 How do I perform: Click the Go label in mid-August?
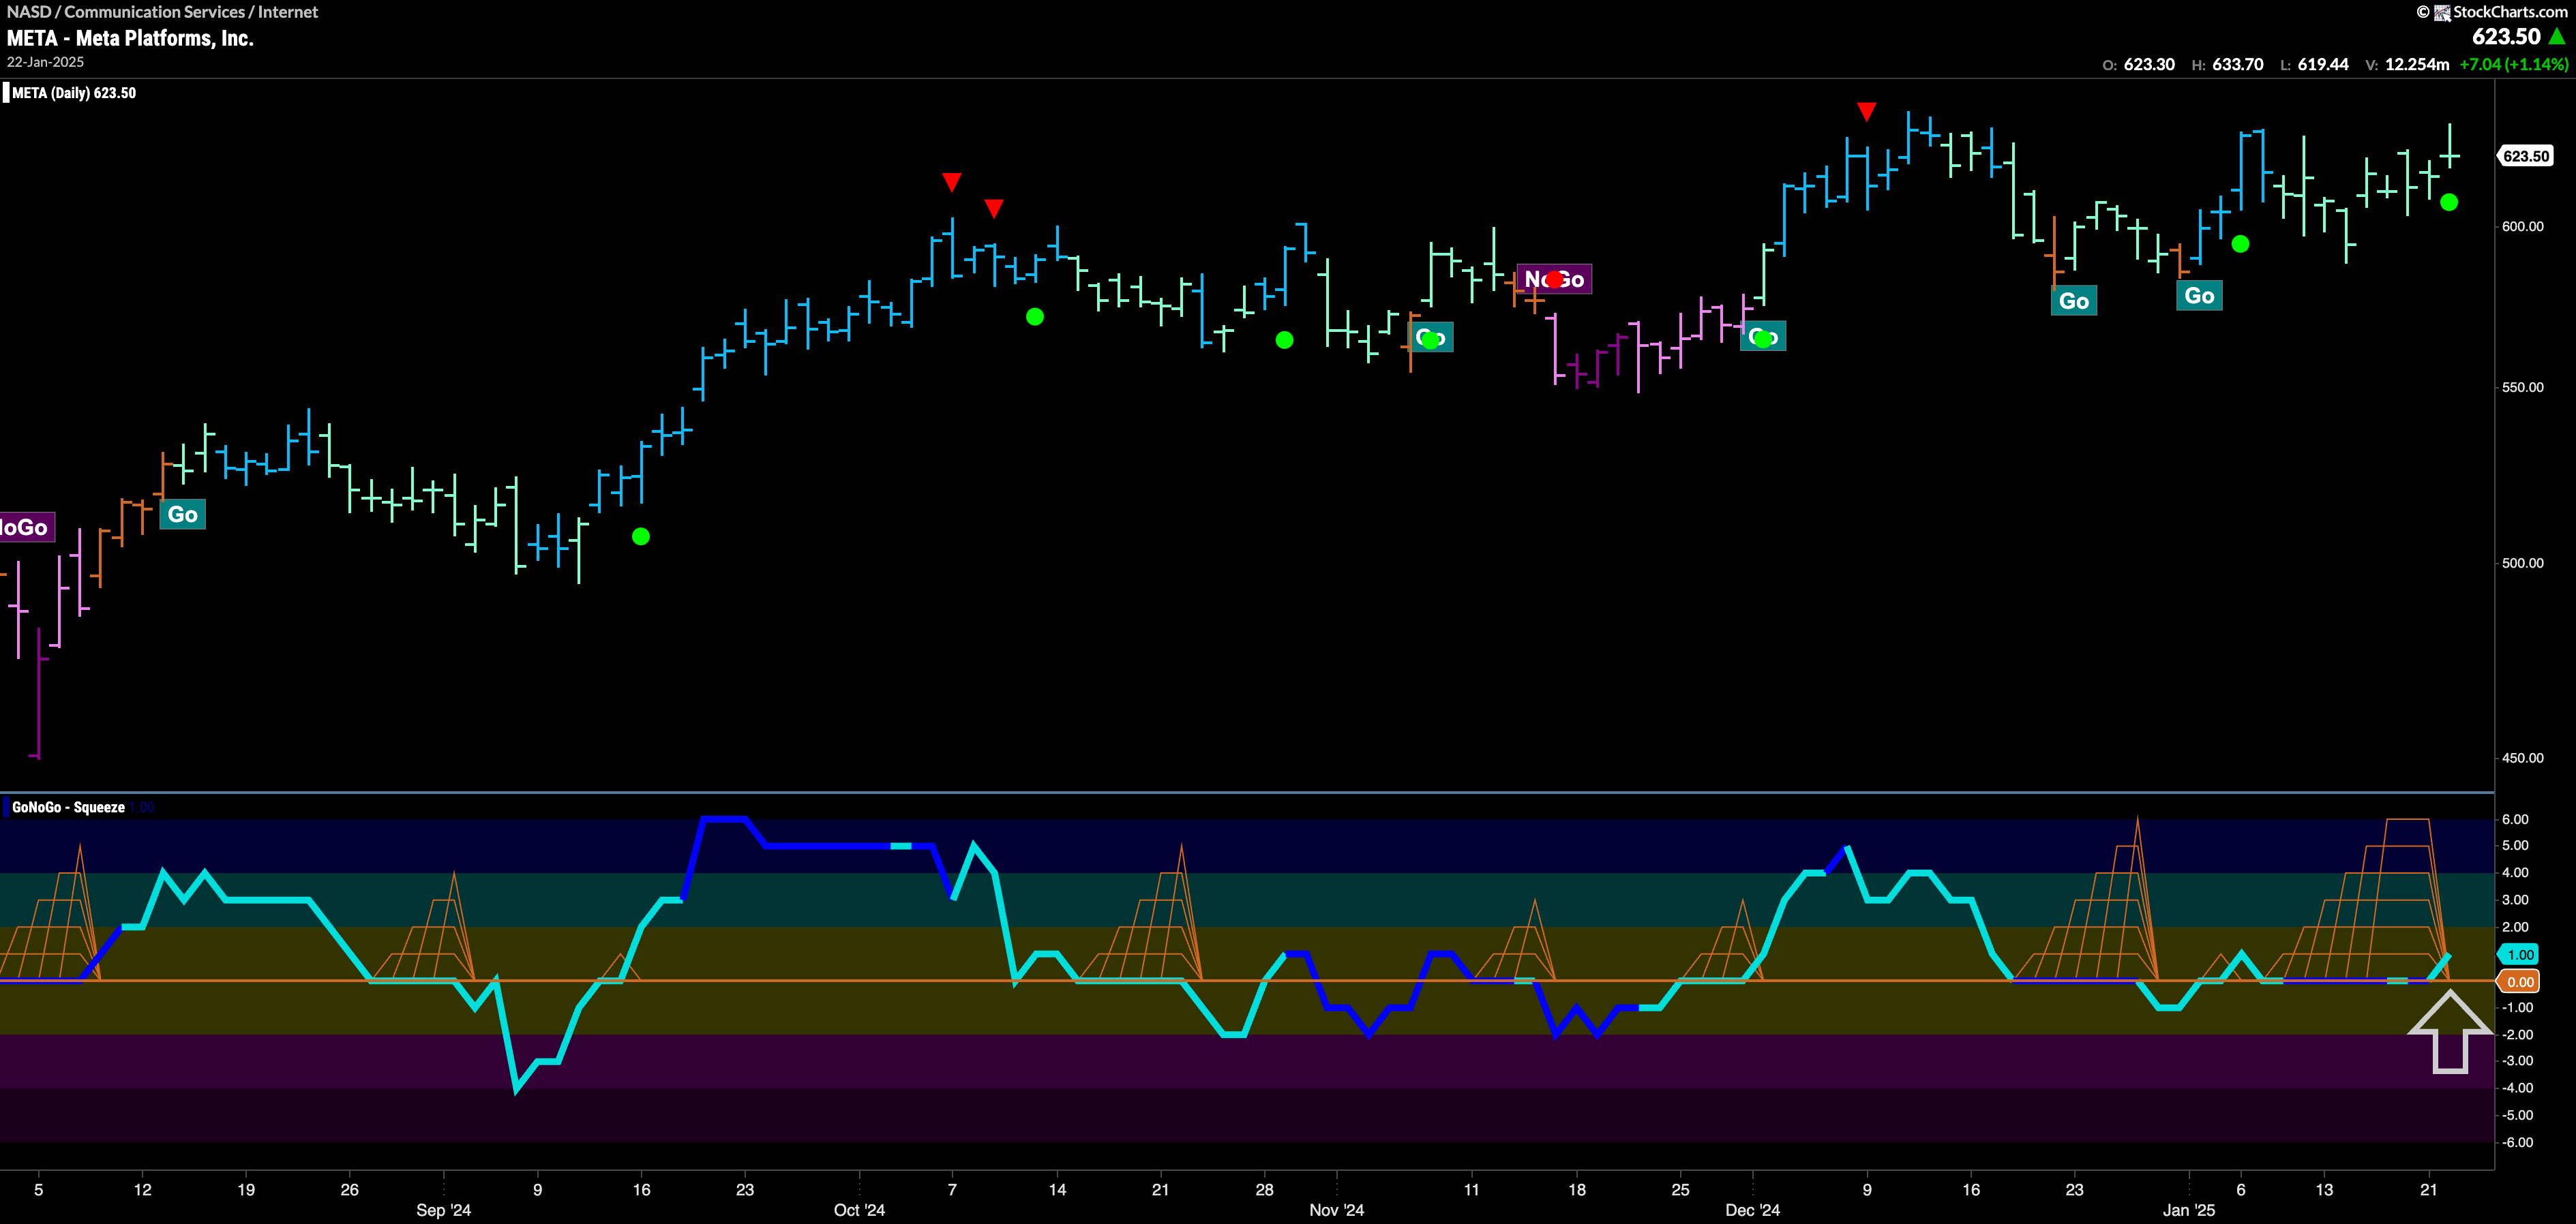[x=182, y=515]
